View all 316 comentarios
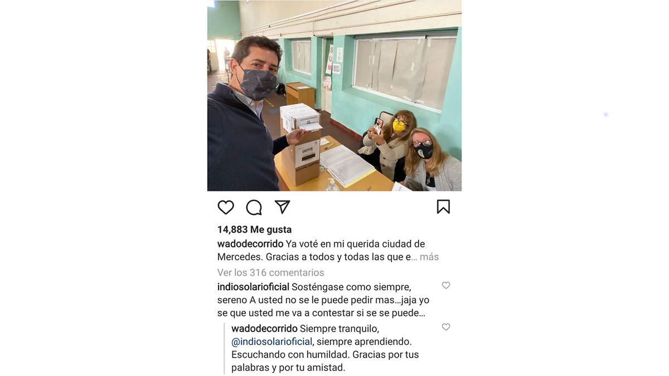 (x=270, y=272)
